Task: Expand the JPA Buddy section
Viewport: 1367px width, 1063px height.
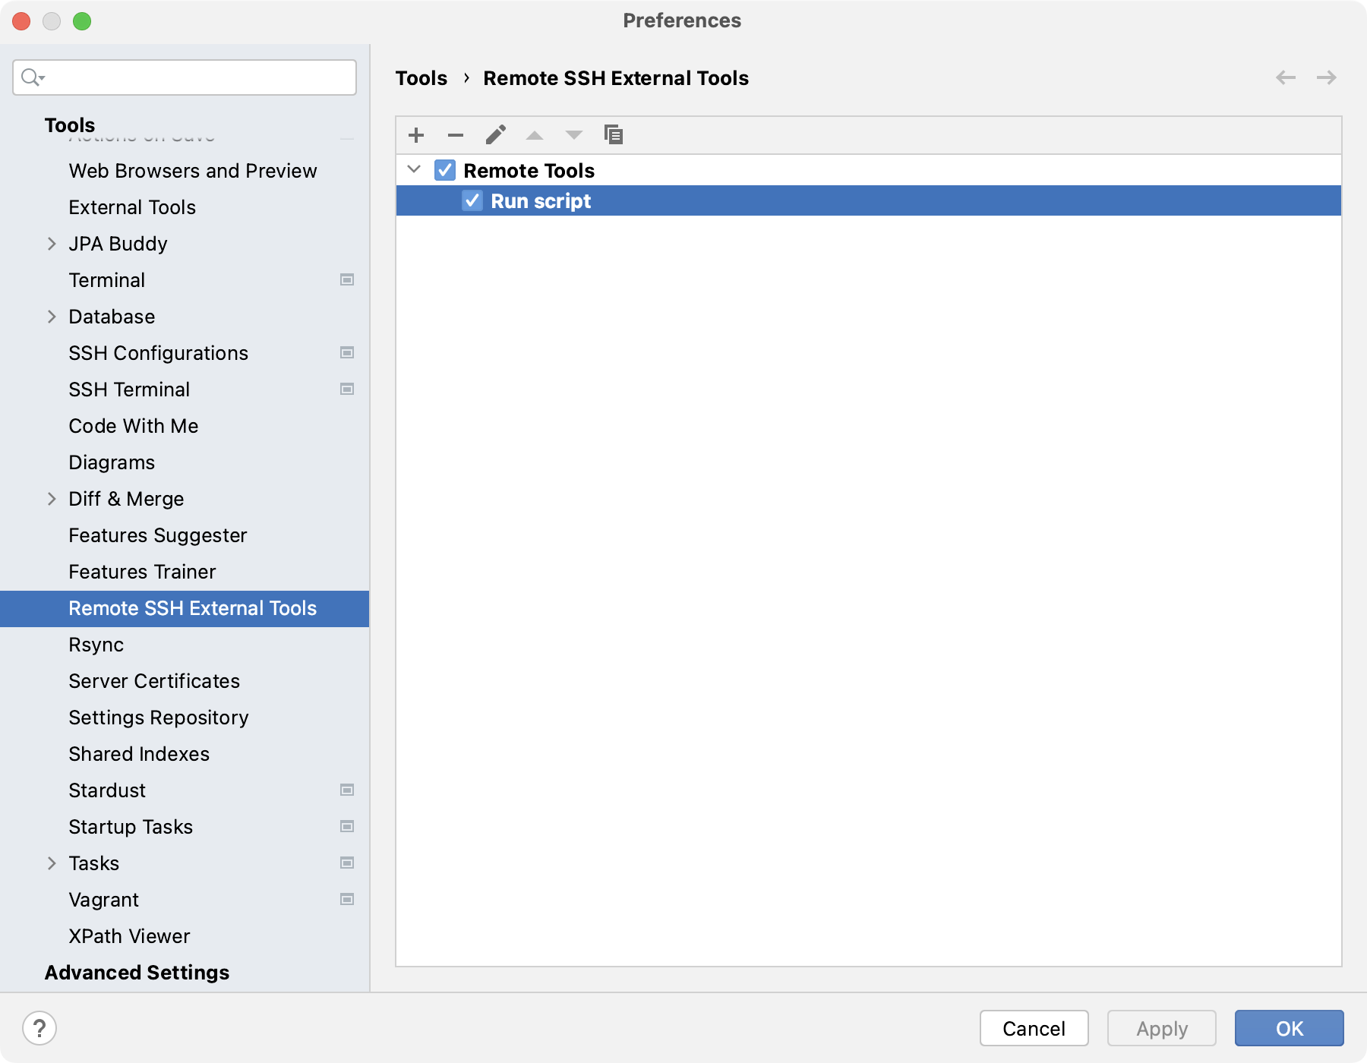Action: pos(52,243)
